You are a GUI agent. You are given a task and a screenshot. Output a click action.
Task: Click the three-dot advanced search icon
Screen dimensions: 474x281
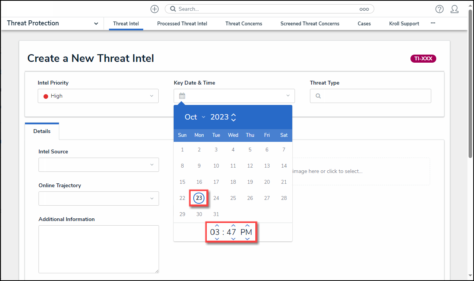[x=364, y=9]
